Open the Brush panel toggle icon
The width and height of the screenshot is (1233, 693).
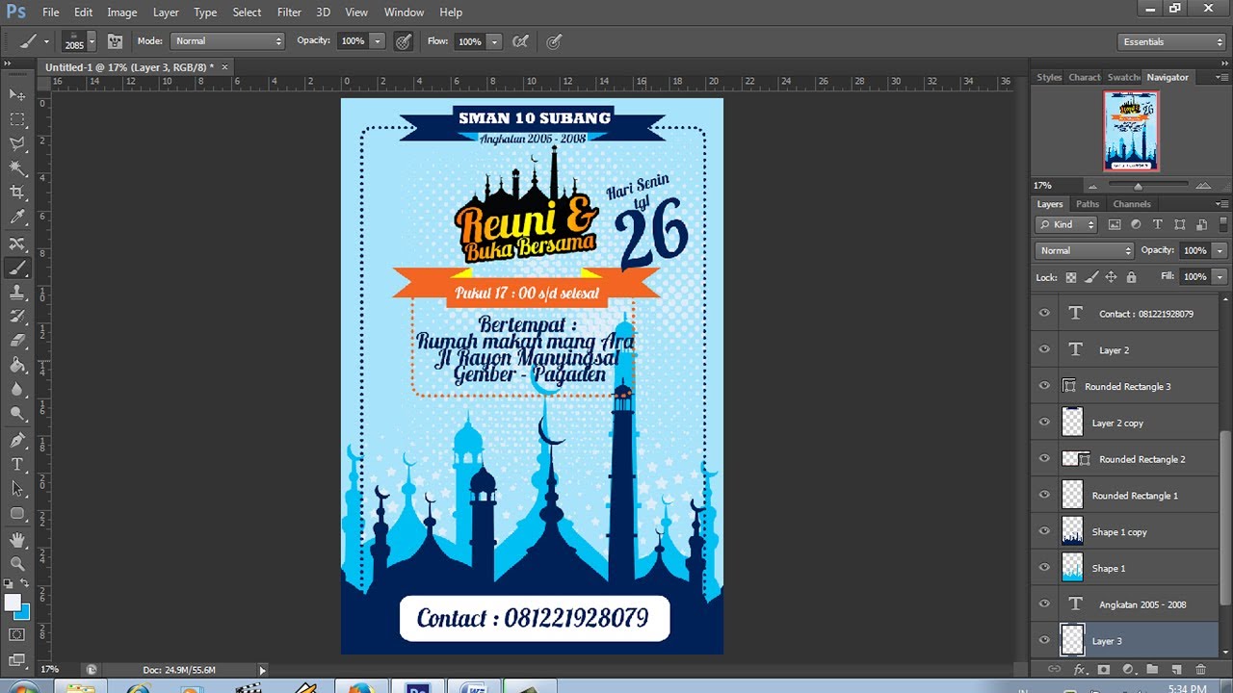[116, 41]
